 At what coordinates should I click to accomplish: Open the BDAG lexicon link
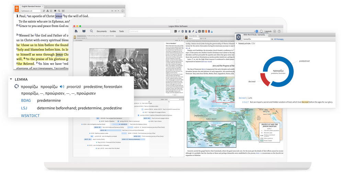click(x=26, y=101)
